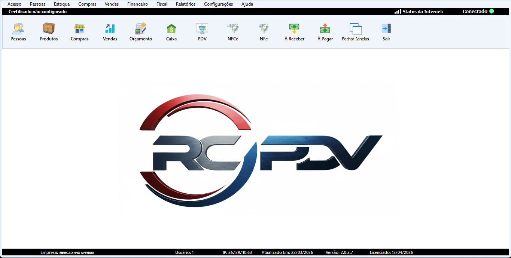Viewport: 511px width, 258px height.
Task: Click the 'Versão: 2.0.2.7' status entry
Action: (339, 252)
